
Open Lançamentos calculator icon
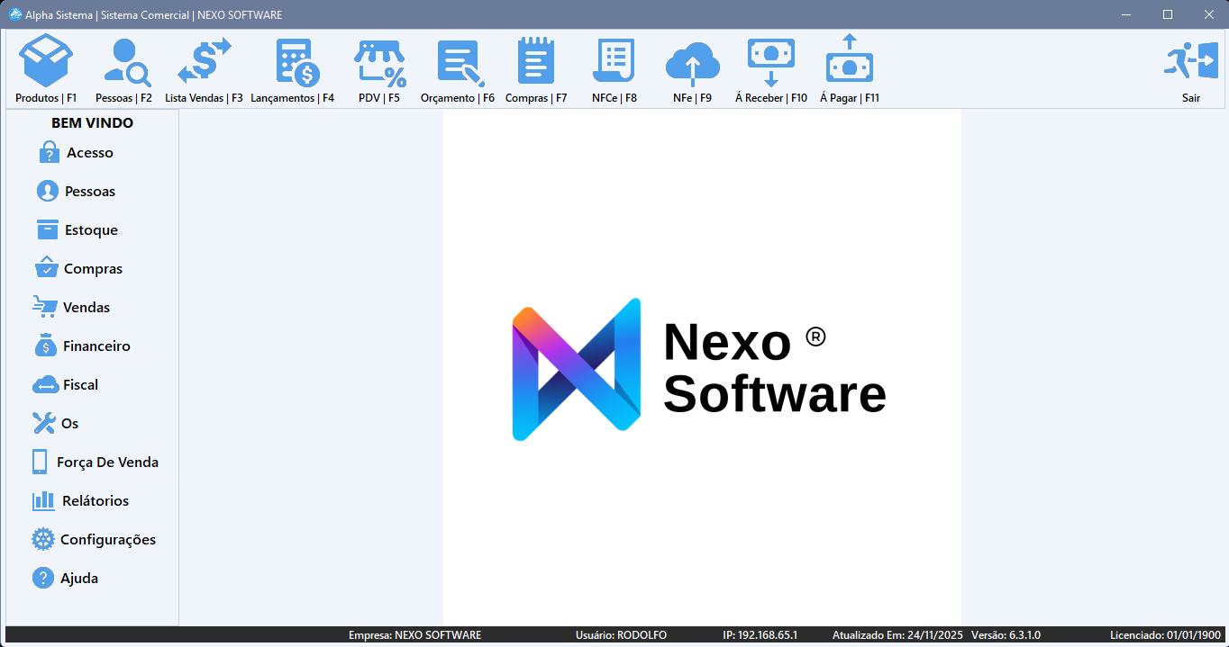pos(297,63)
